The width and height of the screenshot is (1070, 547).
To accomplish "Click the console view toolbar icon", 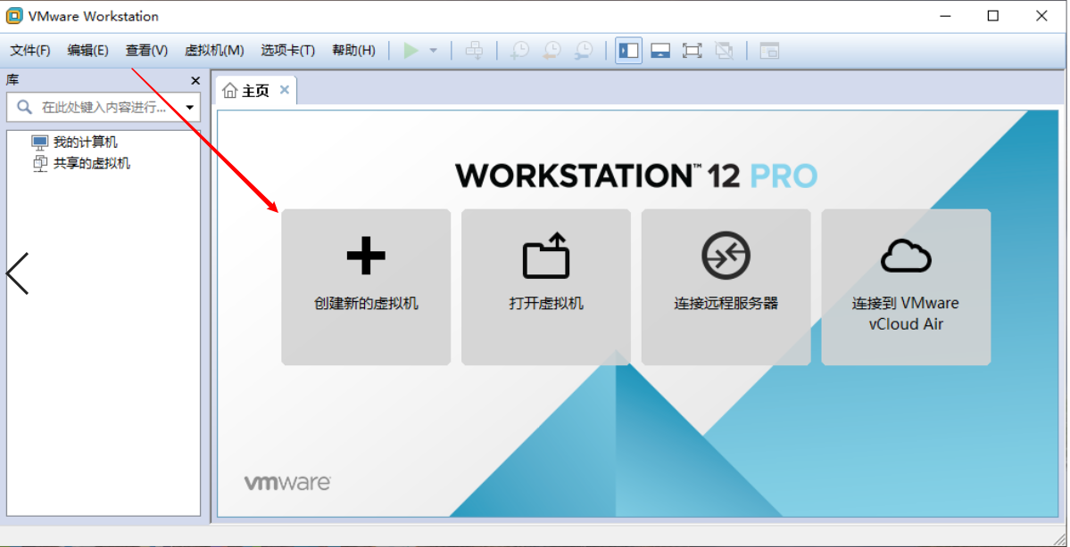I will pos(770,51).
